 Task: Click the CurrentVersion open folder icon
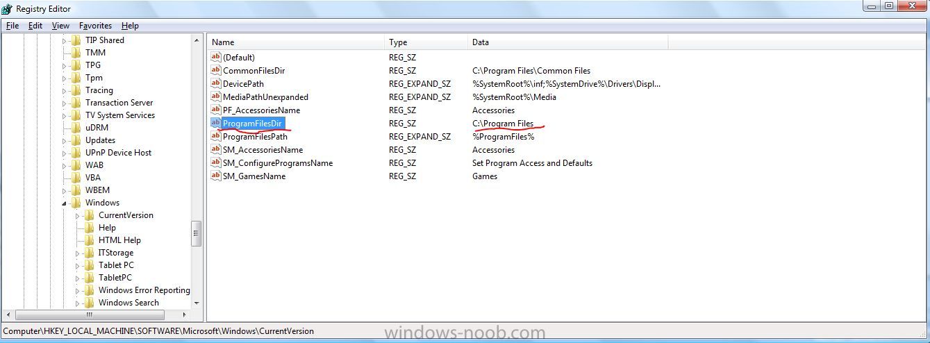(x=90, y=215)
